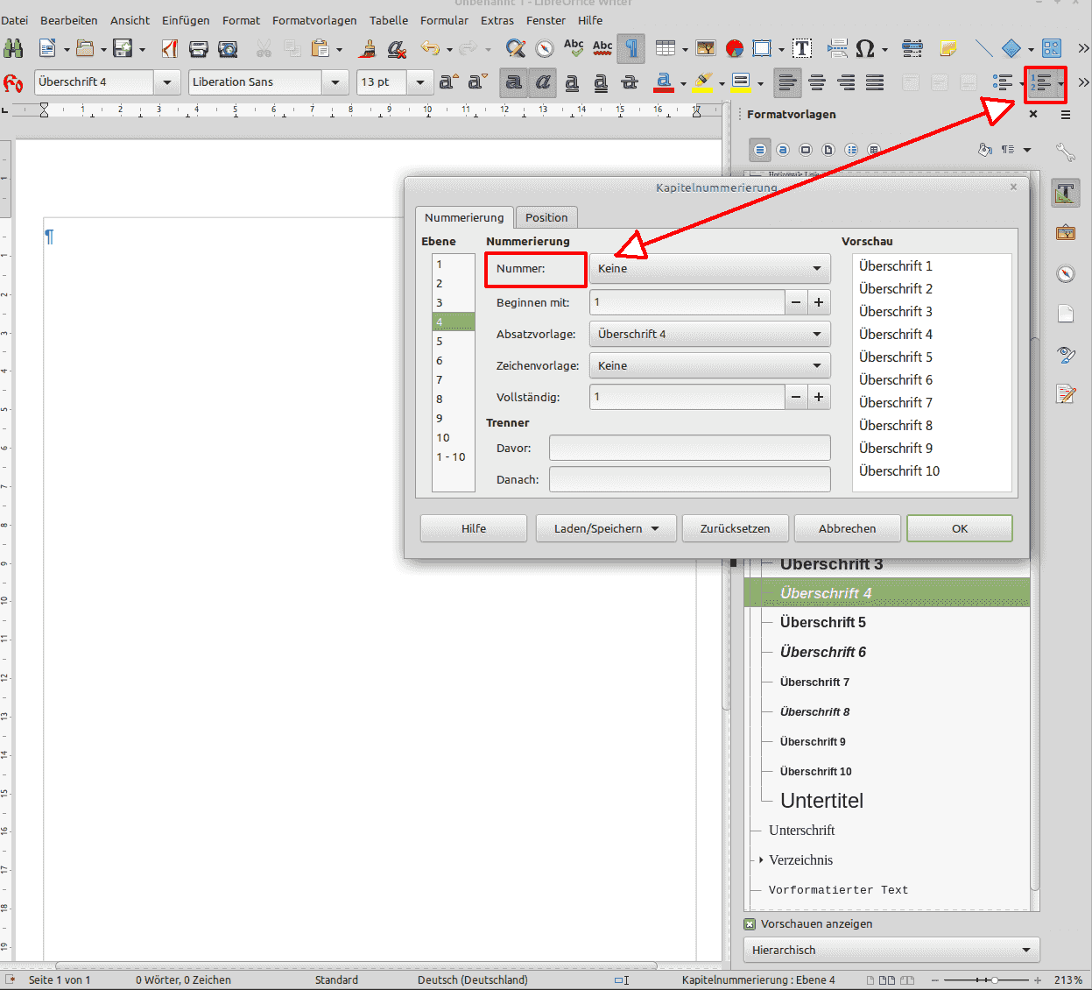Open the Datei menu
The image size is (1092, 990).
click(x=15, y=20)
